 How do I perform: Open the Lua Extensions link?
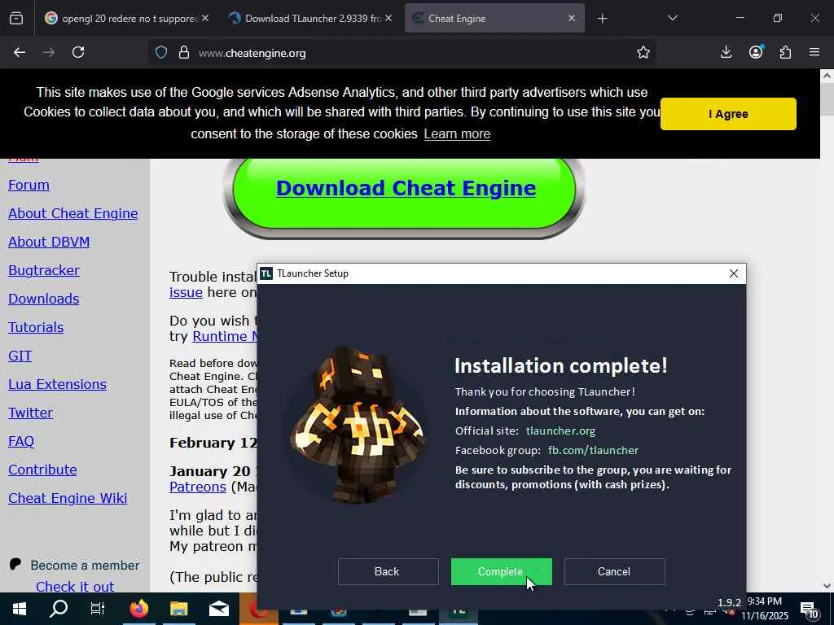pyautogui.click(x=58, y=384)
